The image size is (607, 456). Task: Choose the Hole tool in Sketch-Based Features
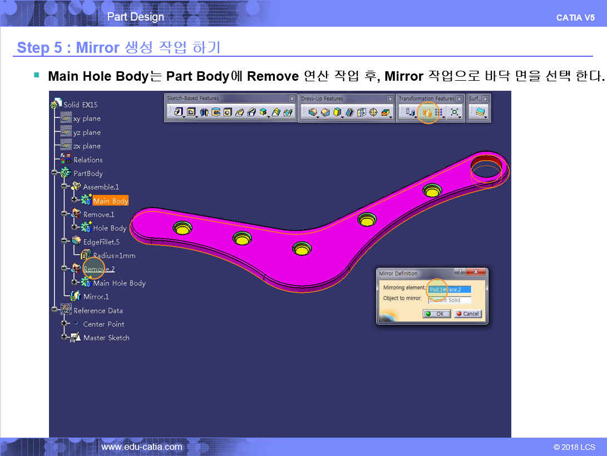pyautogui.click(x=227, y=112)
